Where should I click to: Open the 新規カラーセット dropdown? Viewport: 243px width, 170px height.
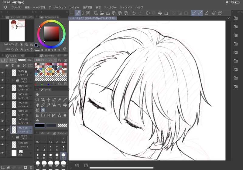46,60
